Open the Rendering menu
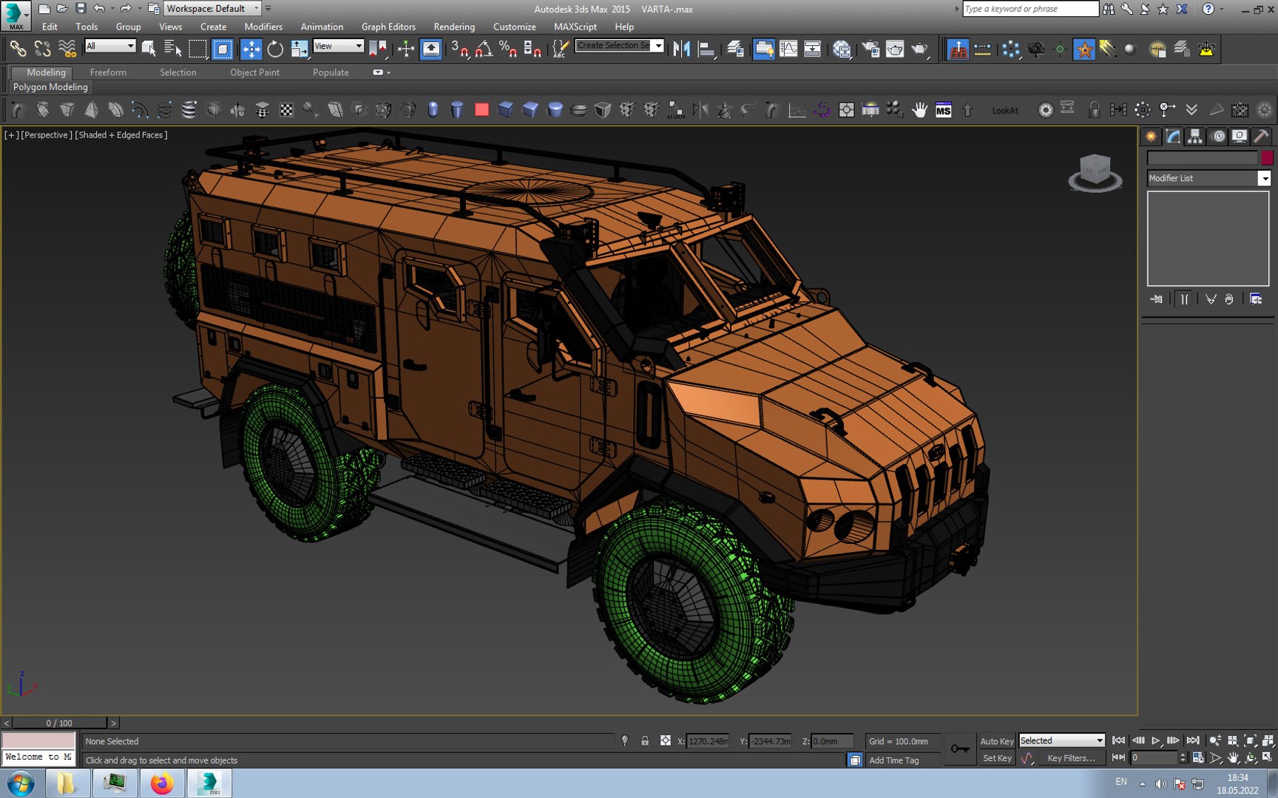This screenshot has width=1278, height=798. point(454,27)
